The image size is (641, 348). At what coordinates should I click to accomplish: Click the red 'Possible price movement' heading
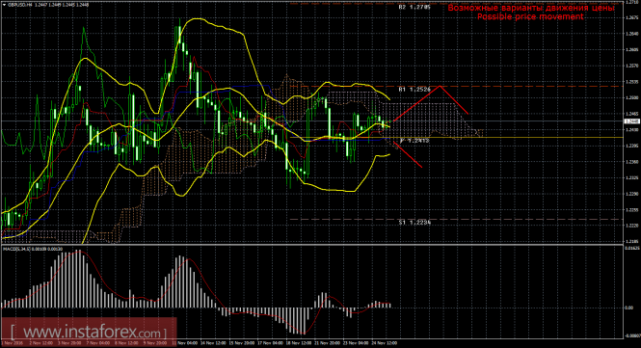tap(530, 16)
